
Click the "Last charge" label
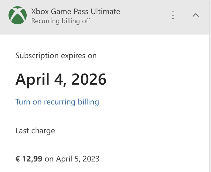coord(35,131)
